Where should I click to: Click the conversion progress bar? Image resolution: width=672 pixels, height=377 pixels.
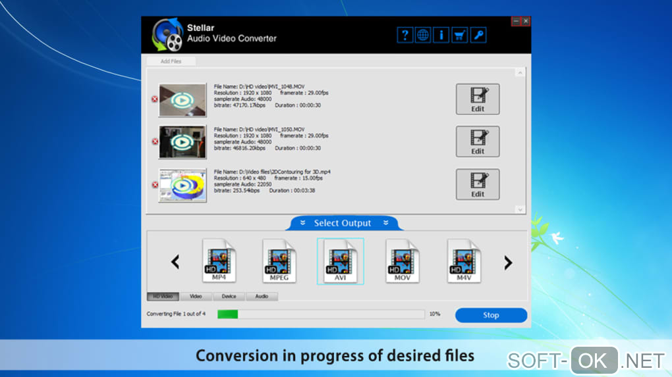point(321,314)
